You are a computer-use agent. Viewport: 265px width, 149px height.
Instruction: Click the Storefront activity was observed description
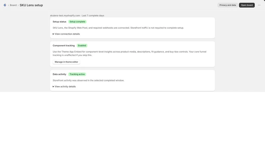(x=88, y=80)
